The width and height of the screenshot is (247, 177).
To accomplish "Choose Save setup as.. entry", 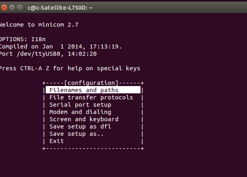I will 77,134.
